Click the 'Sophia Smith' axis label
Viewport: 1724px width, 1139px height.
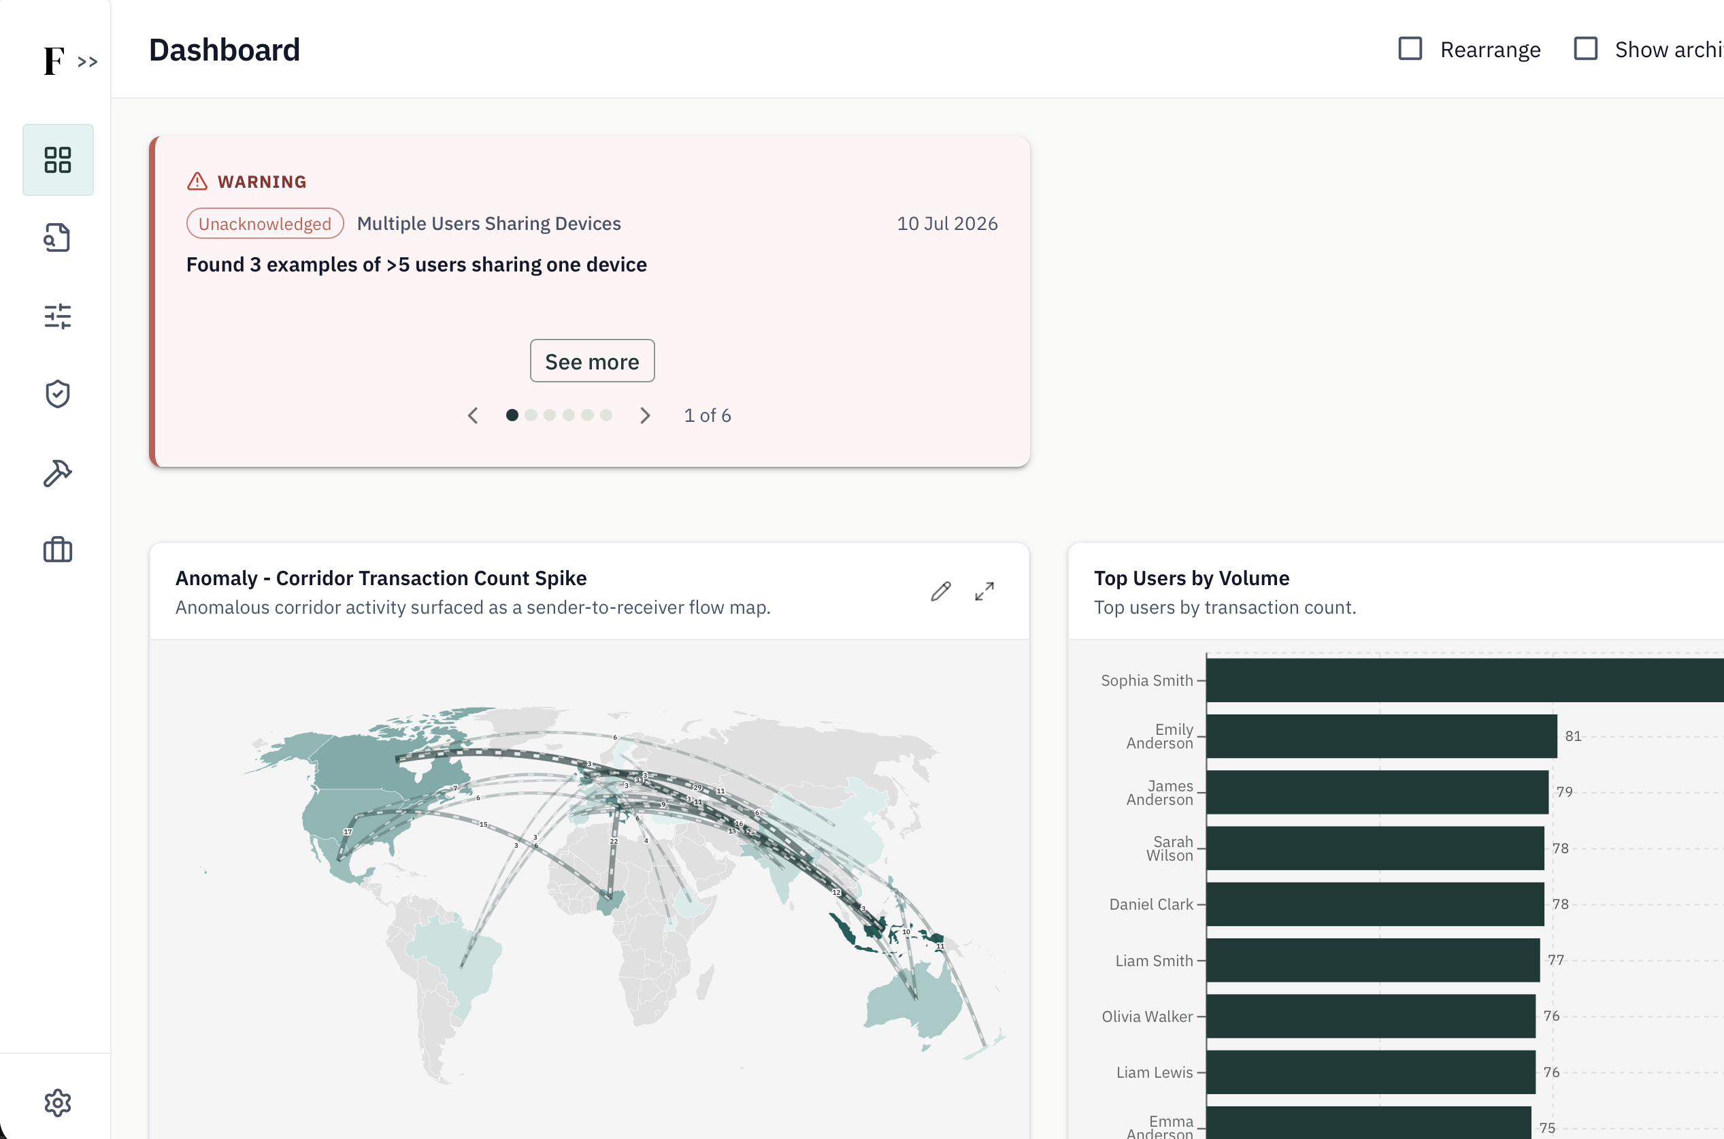tap(1146, 680)
